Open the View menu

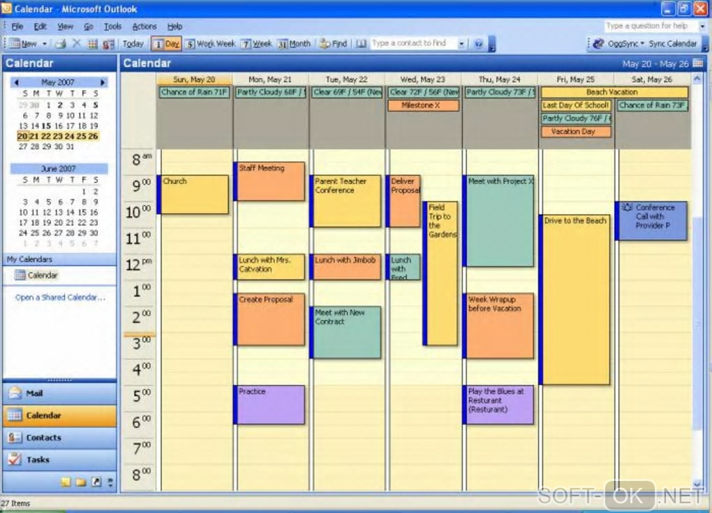65,26
